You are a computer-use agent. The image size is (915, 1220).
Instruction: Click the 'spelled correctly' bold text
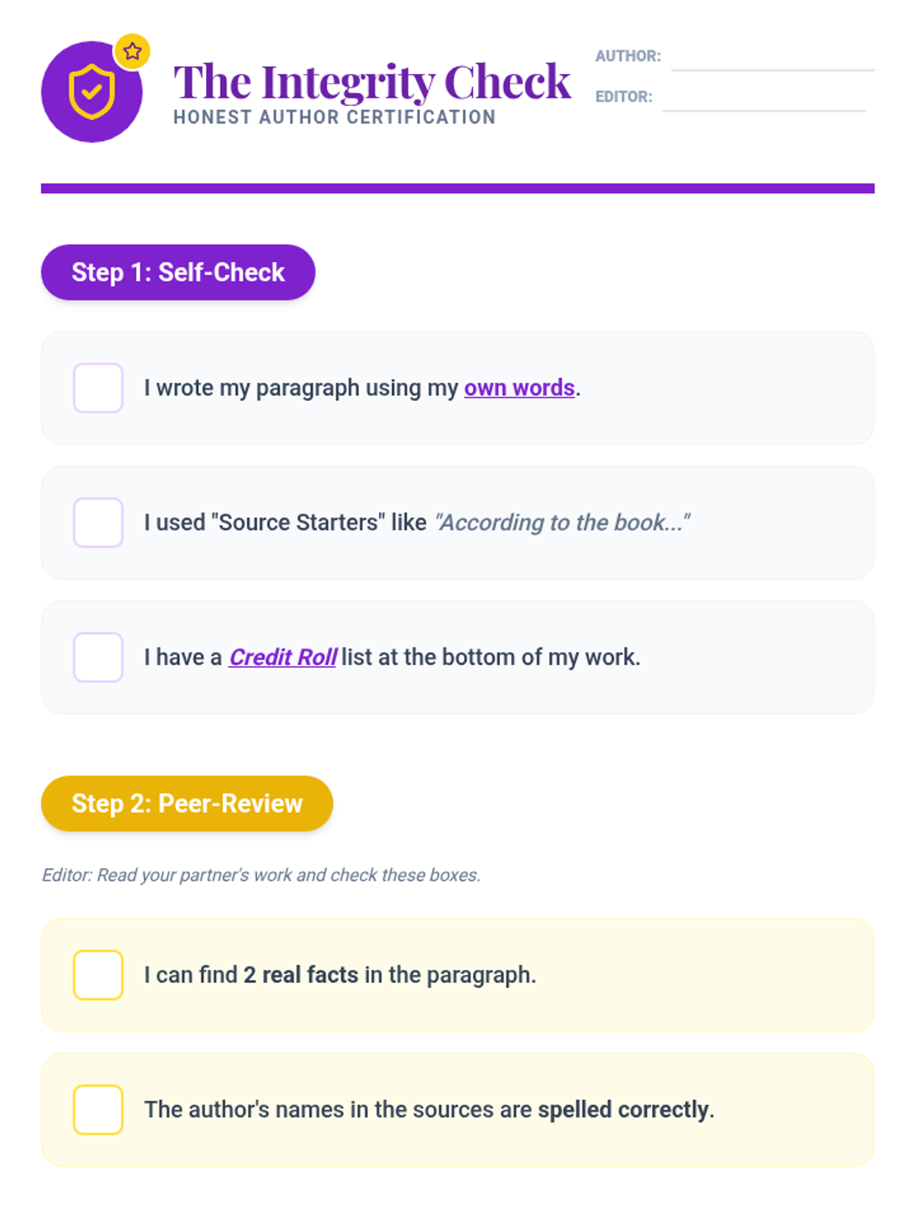[x=623, y=1110]
